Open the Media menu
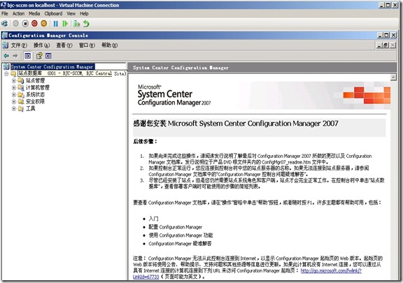The width and height of the screenshot is (403, 283). coord(34,13)
